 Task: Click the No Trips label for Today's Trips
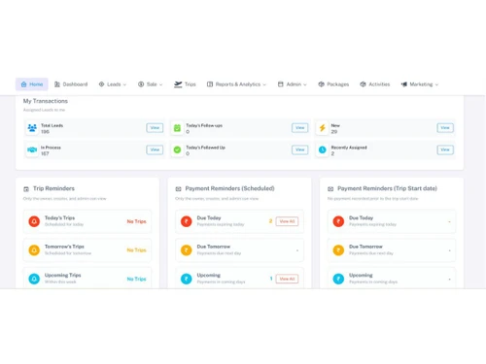click(x=136, y=221)
